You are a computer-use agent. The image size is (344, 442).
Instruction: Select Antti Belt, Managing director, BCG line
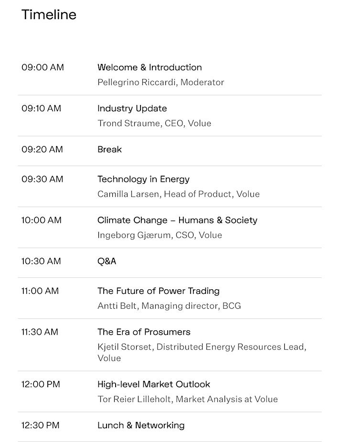[x=169, y=305]
